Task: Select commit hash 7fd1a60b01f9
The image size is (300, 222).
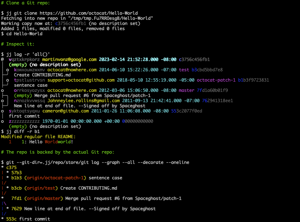Action: tap(212, 90)
